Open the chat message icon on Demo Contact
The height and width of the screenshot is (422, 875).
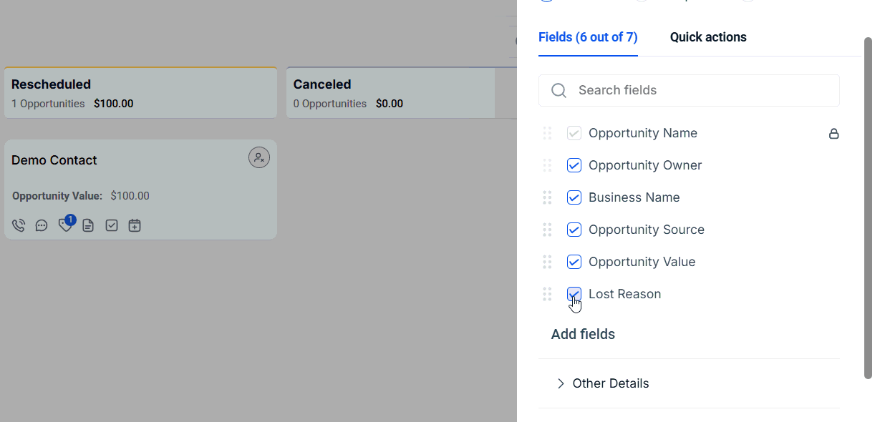pos(41,225)
